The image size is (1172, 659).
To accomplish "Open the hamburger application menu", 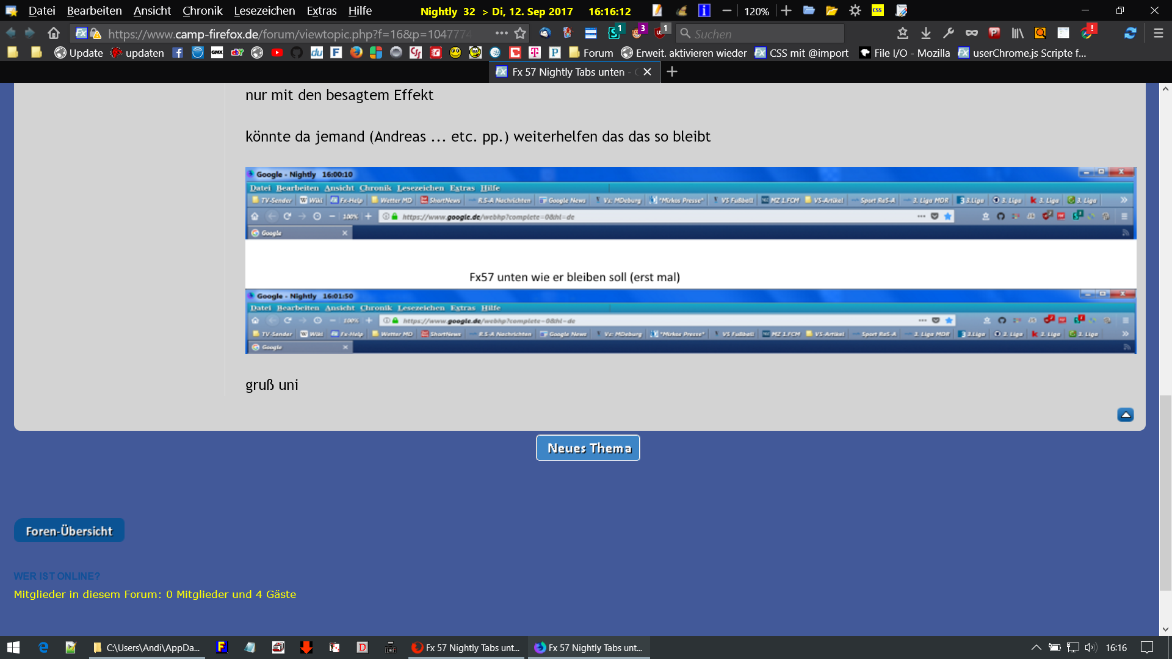I will [1158, 34].
